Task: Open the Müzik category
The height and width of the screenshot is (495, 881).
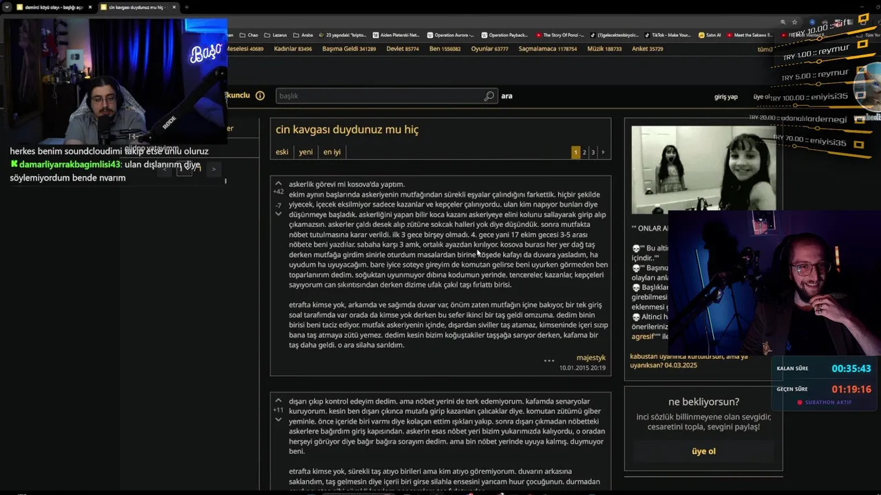Action: click(604, 49)
